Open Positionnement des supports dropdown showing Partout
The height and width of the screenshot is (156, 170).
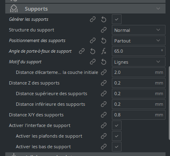pos(139,40)
